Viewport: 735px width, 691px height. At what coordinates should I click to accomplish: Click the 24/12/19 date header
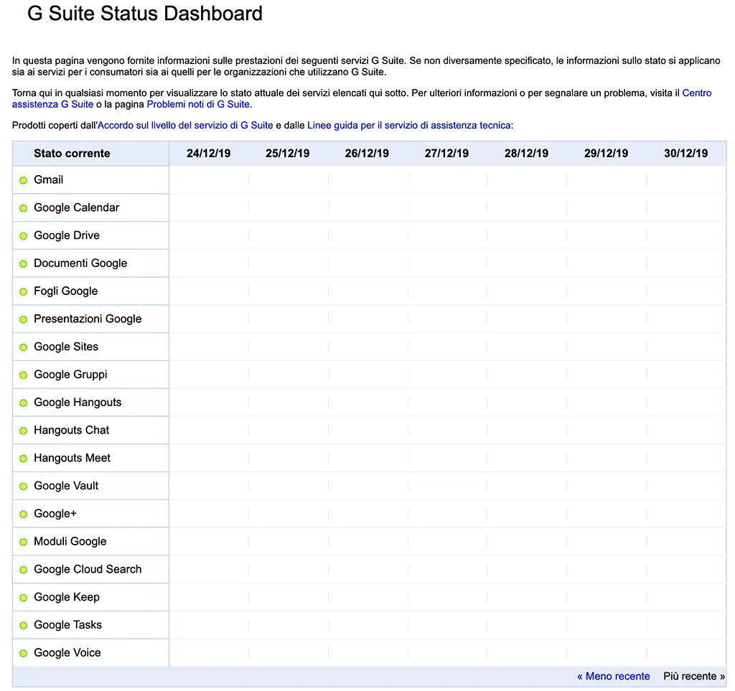tap(209, 153)
